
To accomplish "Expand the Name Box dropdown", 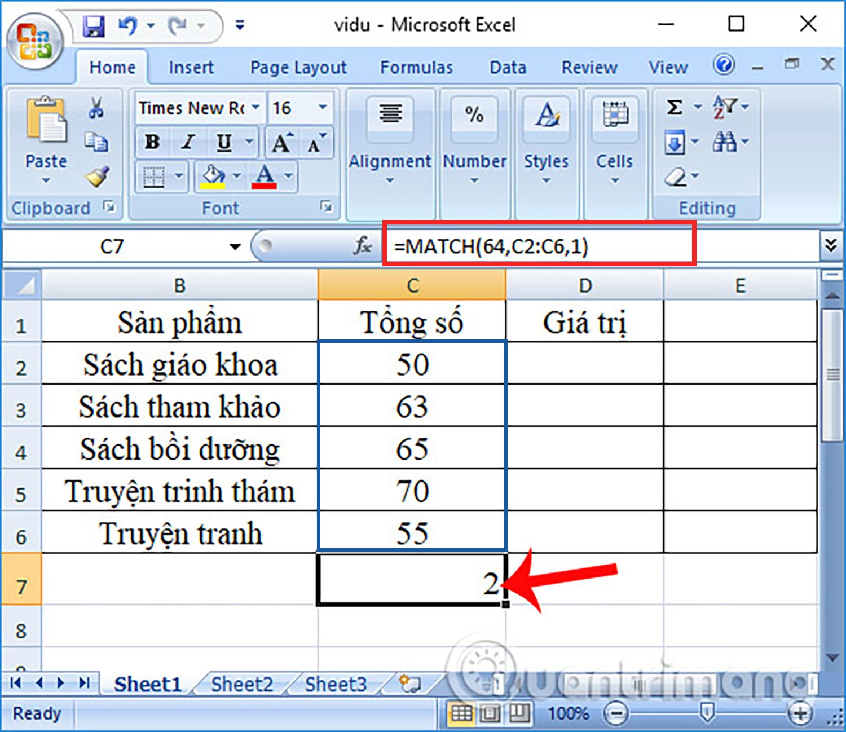I will click(x=235, y=246).
